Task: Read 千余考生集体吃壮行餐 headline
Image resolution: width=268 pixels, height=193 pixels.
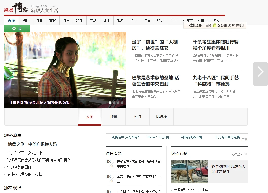Action: click(x=216, y=45)
